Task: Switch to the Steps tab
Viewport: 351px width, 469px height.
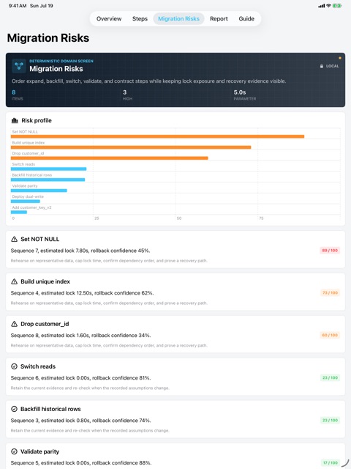Action: point(140,18)
